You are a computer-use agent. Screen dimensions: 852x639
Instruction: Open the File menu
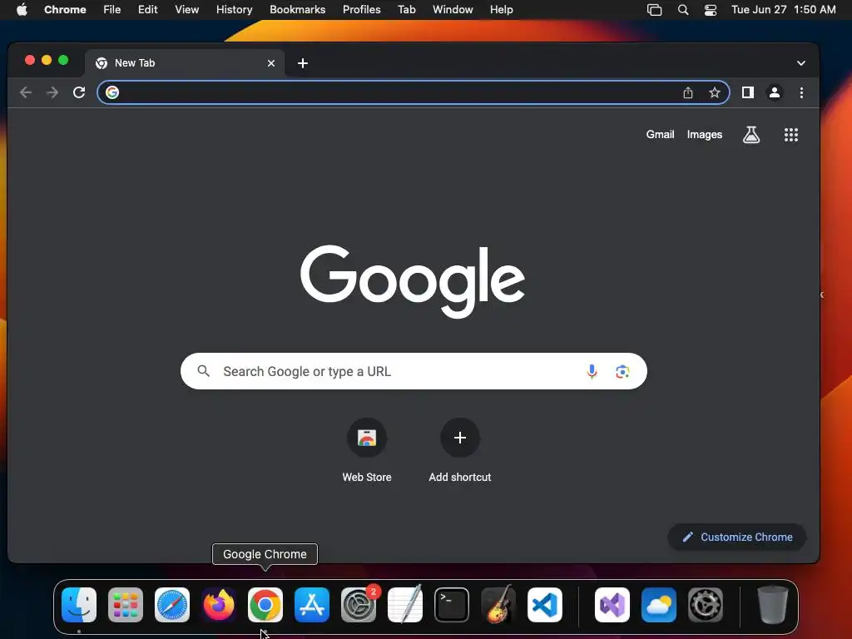tap(112, 10)
